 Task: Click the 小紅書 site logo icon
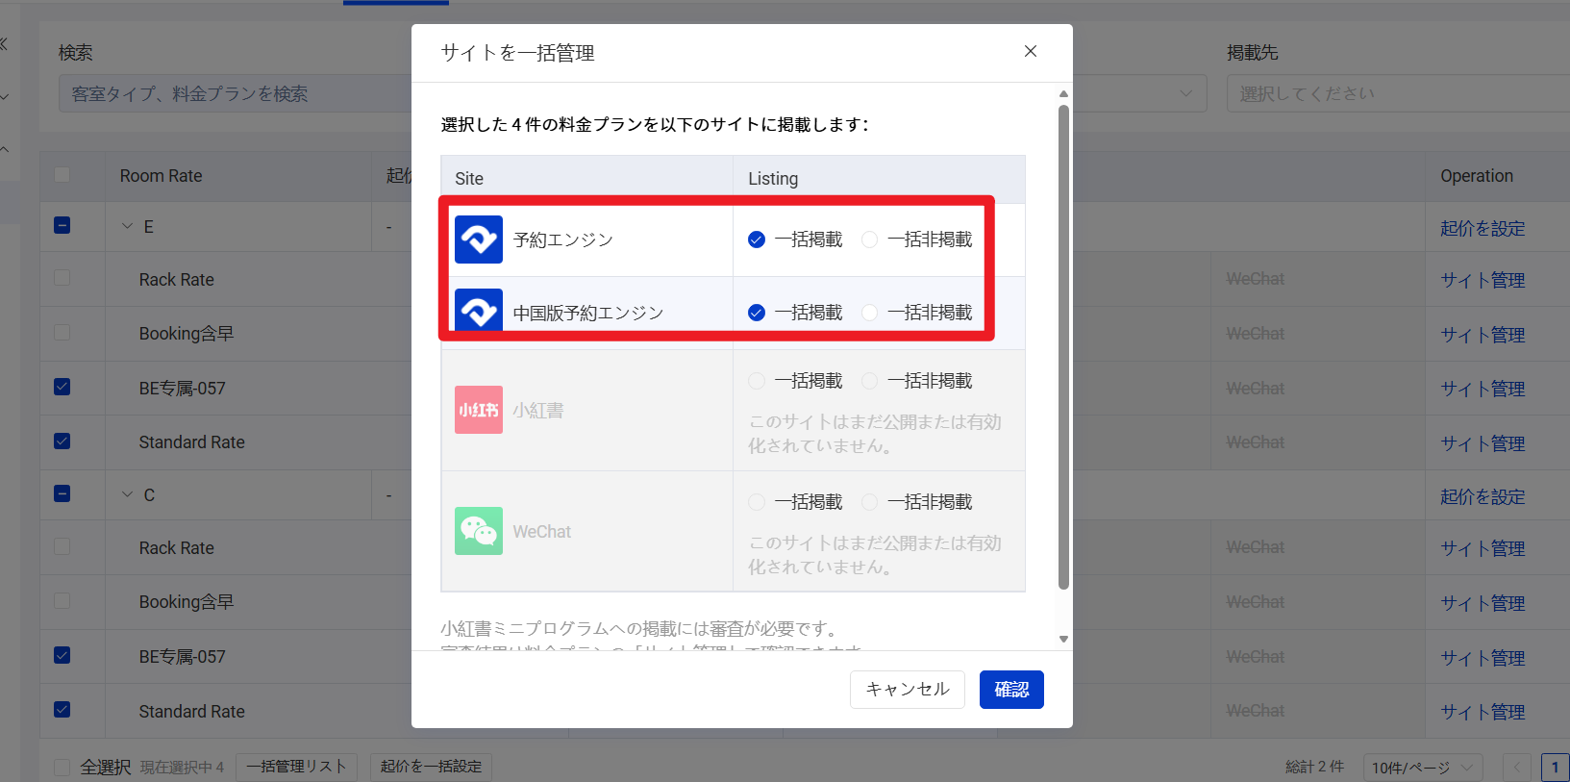(479, 410)
